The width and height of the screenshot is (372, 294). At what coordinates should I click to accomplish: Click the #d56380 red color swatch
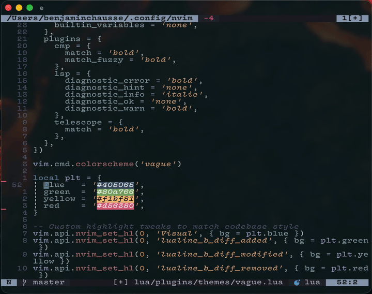(x=115, y=206)
